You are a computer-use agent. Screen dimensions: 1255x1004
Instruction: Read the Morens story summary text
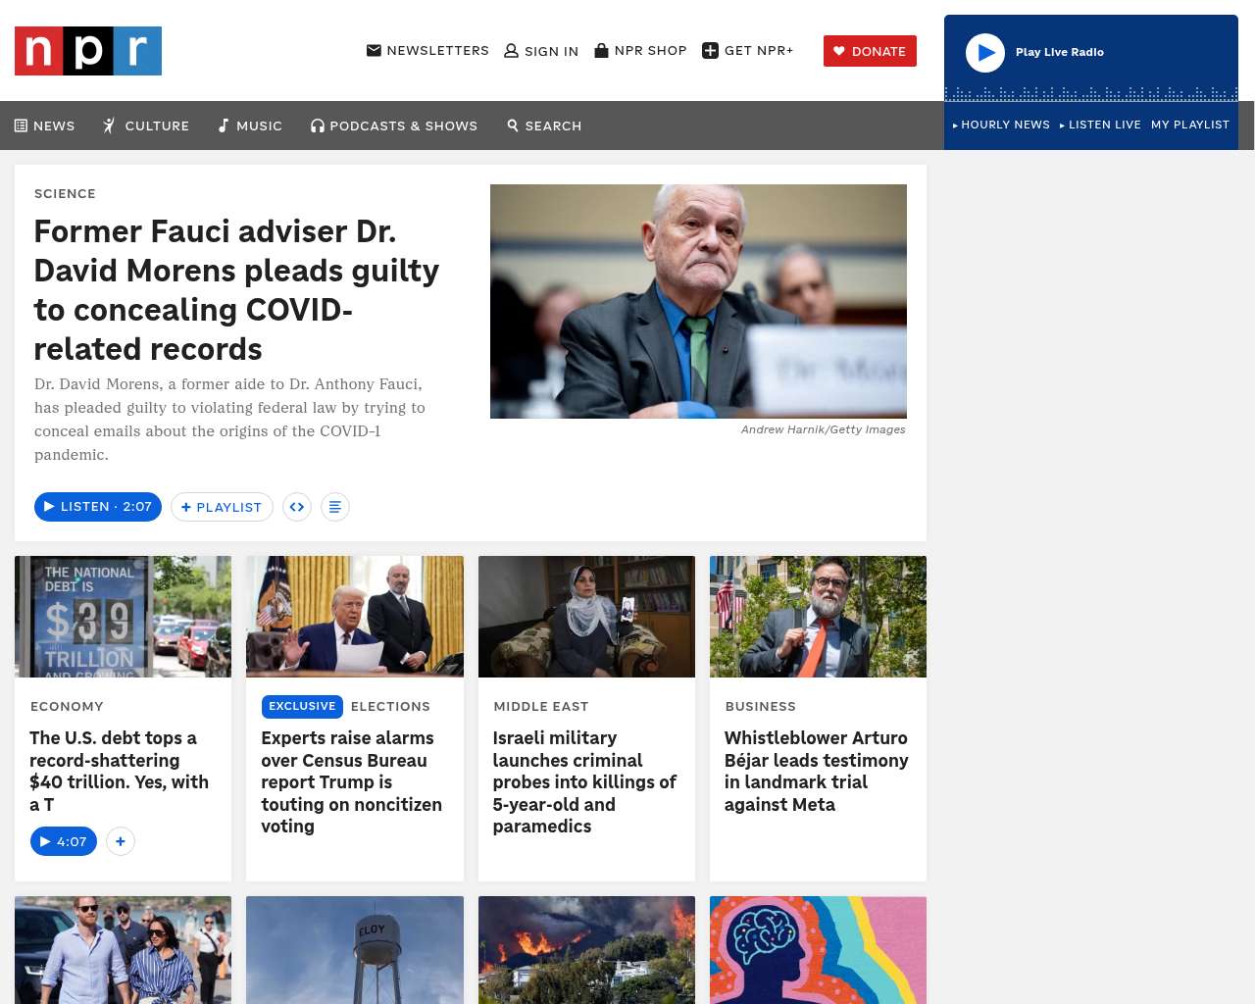[230, 420]
